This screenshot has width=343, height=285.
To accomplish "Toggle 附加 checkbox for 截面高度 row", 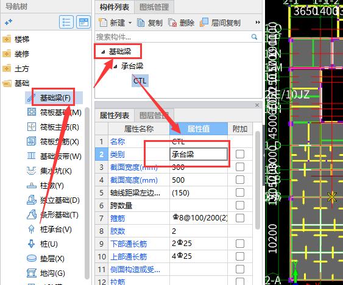I will point(240,180).
